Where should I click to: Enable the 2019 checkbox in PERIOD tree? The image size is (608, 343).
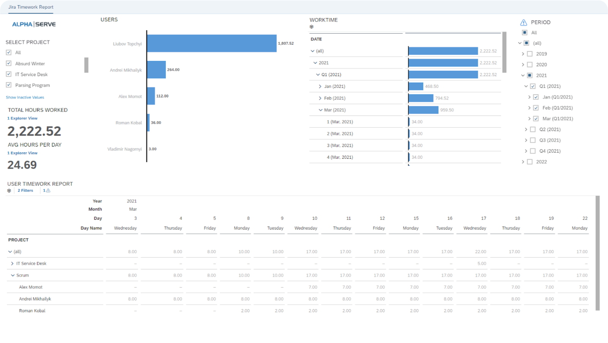(x=530, y=54)
